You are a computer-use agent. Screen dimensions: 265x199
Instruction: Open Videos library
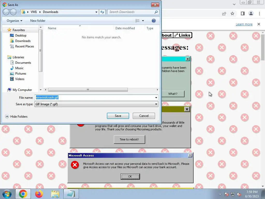pos(20,79)
